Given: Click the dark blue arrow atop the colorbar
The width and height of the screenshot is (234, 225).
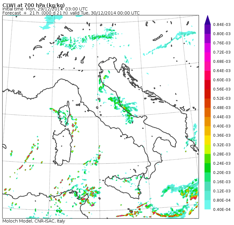Looking at the screenshot, I should (x=208, y=20).
